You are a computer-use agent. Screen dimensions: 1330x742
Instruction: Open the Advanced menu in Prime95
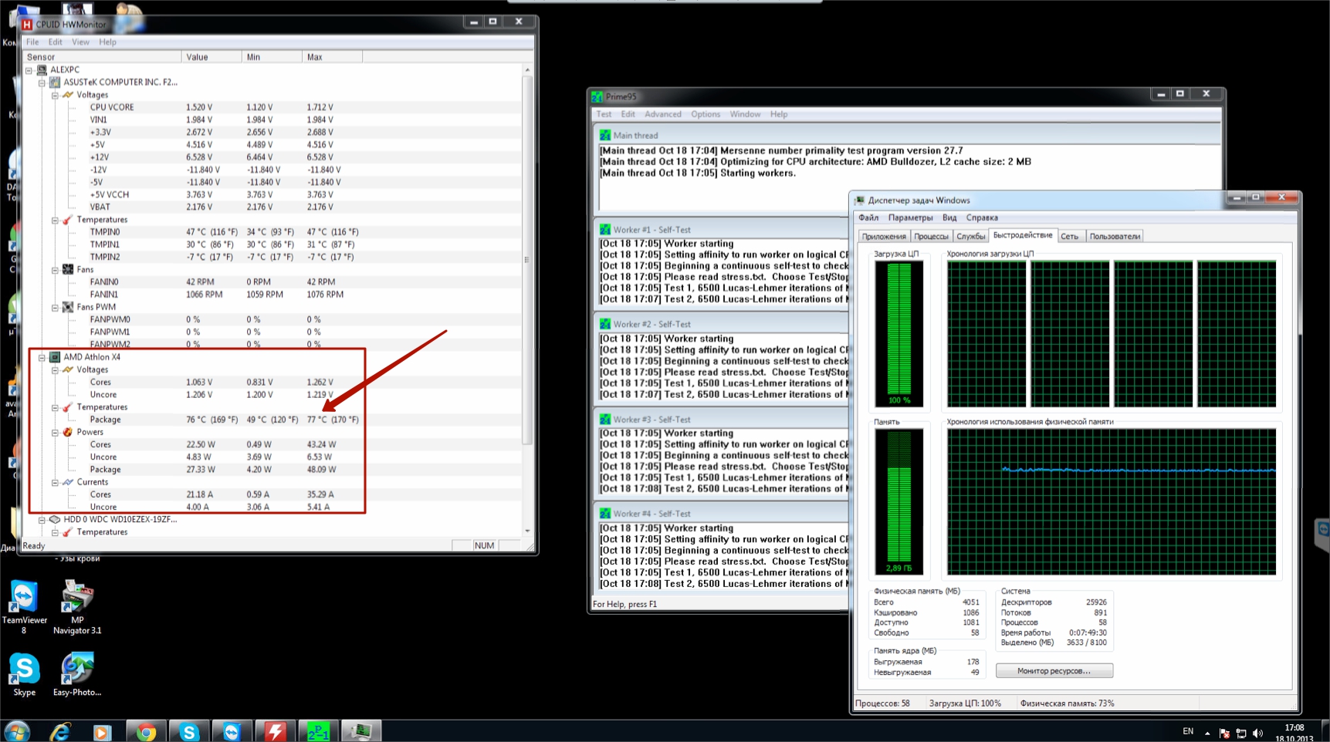(663, 114)
